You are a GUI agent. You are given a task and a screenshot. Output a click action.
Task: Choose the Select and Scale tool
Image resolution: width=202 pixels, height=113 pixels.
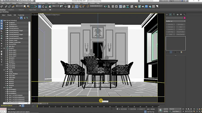pyautogui.click(x=47, y=6)
